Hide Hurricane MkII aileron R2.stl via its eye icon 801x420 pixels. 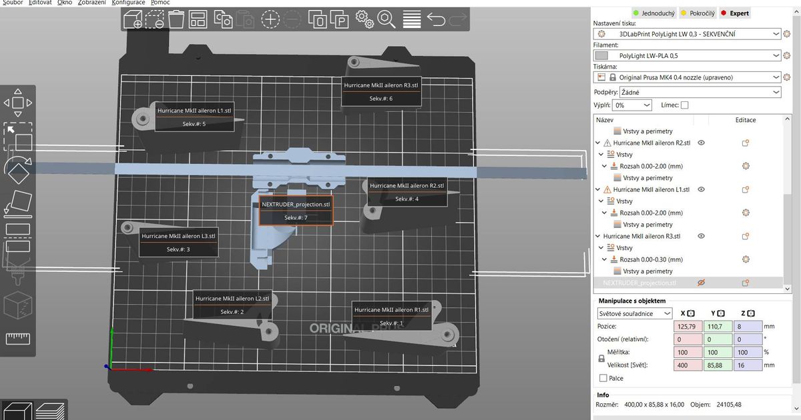pos(701,142)
